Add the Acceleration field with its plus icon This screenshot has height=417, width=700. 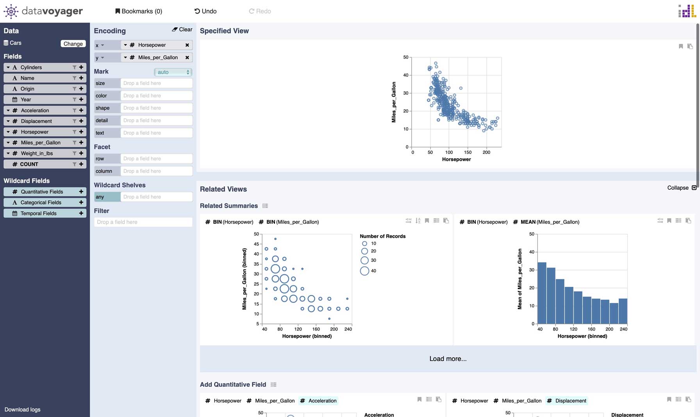coord(81,110)
